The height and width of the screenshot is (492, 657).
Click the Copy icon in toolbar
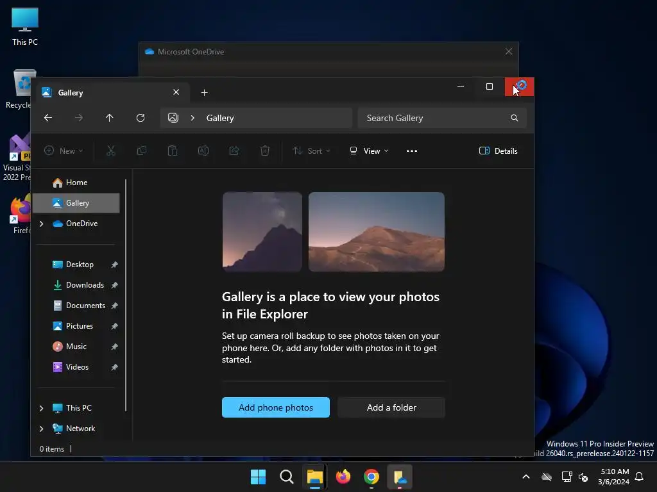[x=142, y=151]
